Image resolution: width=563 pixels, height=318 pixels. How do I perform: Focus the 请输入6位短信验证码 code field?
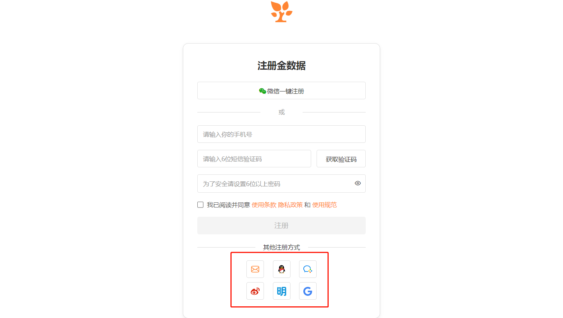254,159
